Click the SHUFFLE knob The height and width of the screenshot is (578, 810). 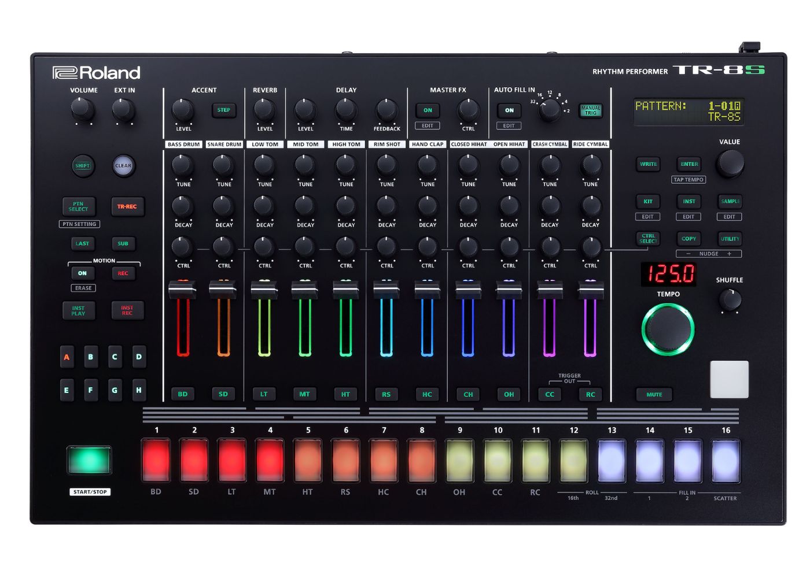pos(730,299)
